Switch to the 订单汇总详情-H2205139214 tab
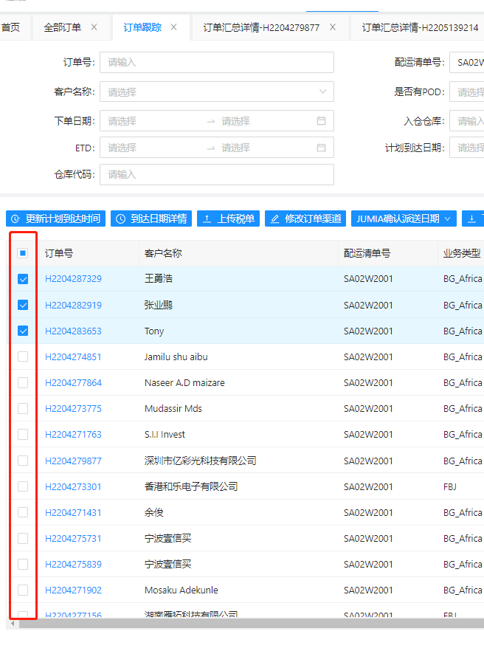This screenshot has height=651, width=484. [x=420, y=27]
